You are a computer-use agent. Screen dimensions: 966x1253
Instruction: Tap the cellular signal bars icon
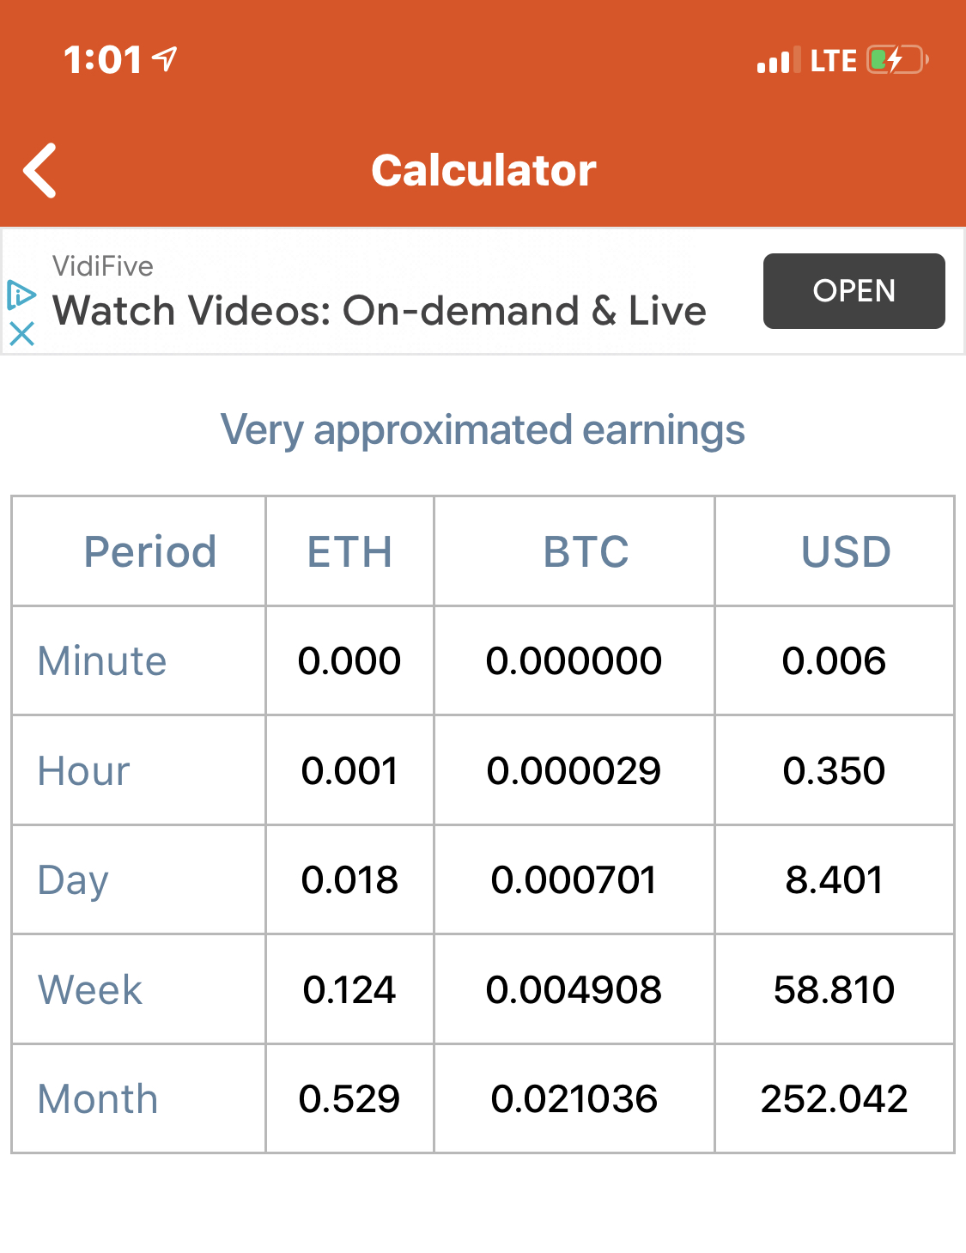[x=778, y=61]
